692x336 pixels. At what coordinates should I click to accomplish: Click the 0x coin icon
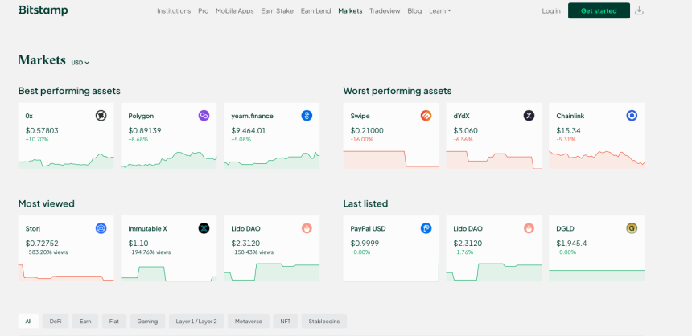point(101,116)
